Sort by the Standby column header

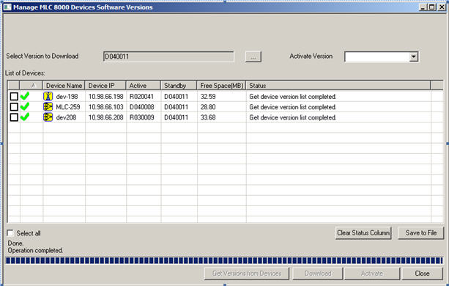point(179,85)
